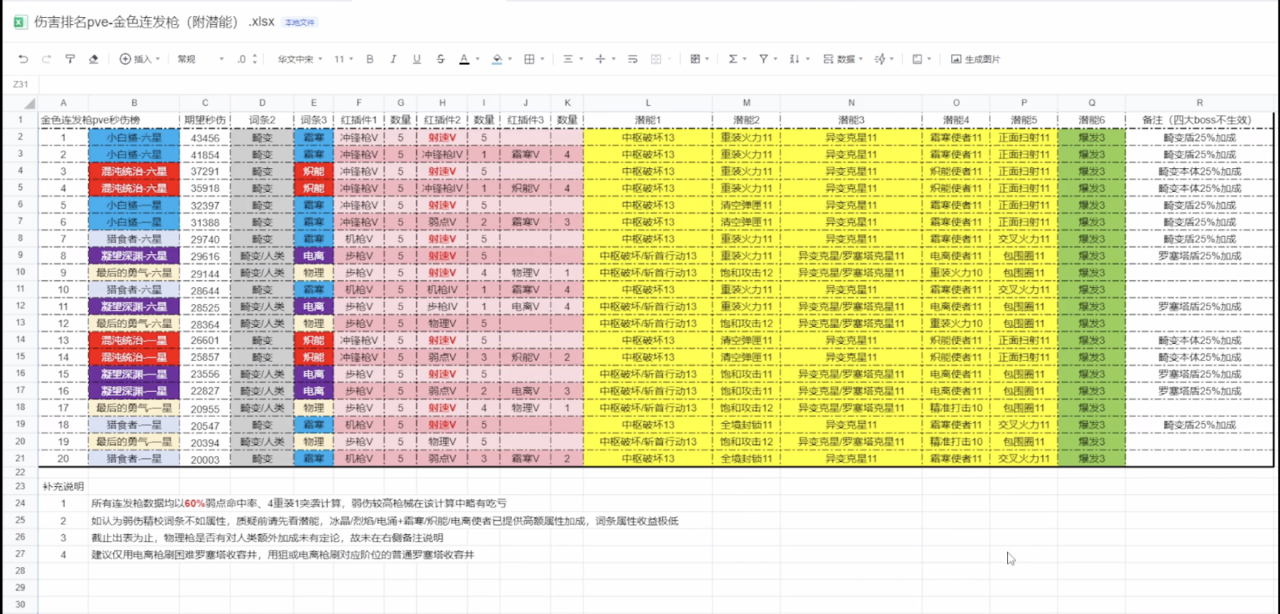Open the font color dropdown arrow
The image size is (1280, 614).
(x=478, y=59)
